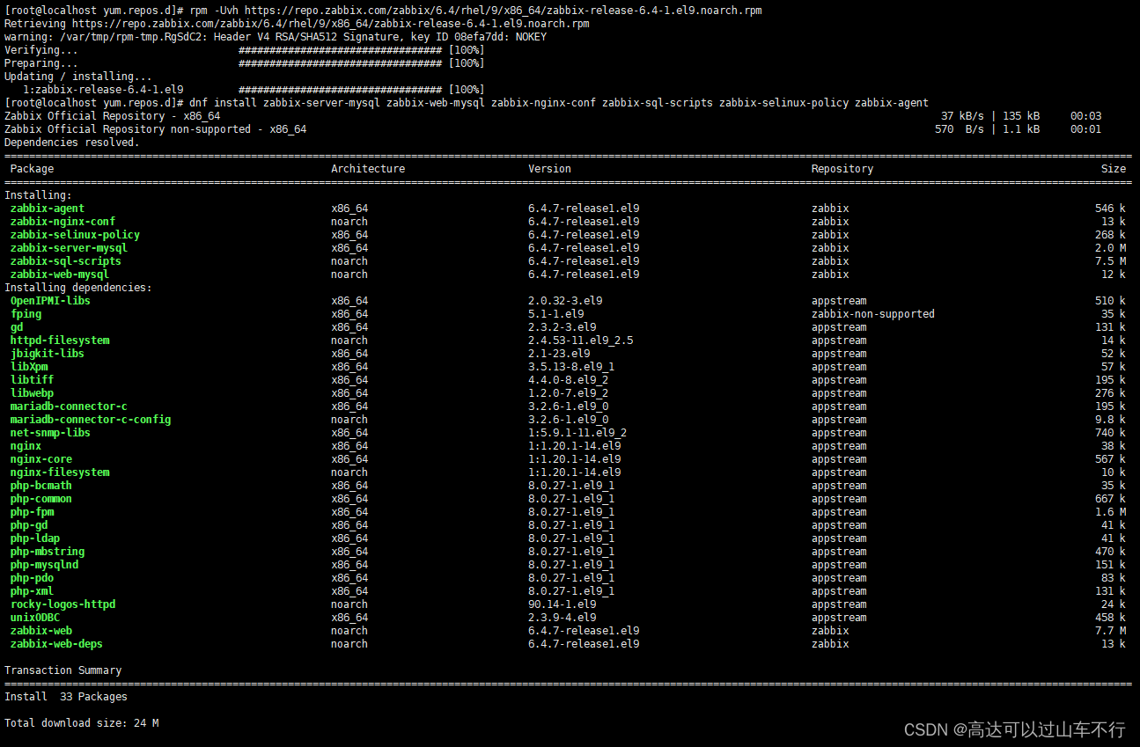1140x747 pixels.
Task: Click the OpenIPMI-libs dependency name
Action: point(50,301)
